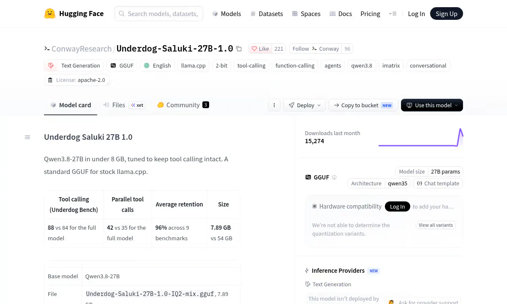Open the three-dot more options menu
The height and width of the screenshot is (304, 507).
[274, 105]
